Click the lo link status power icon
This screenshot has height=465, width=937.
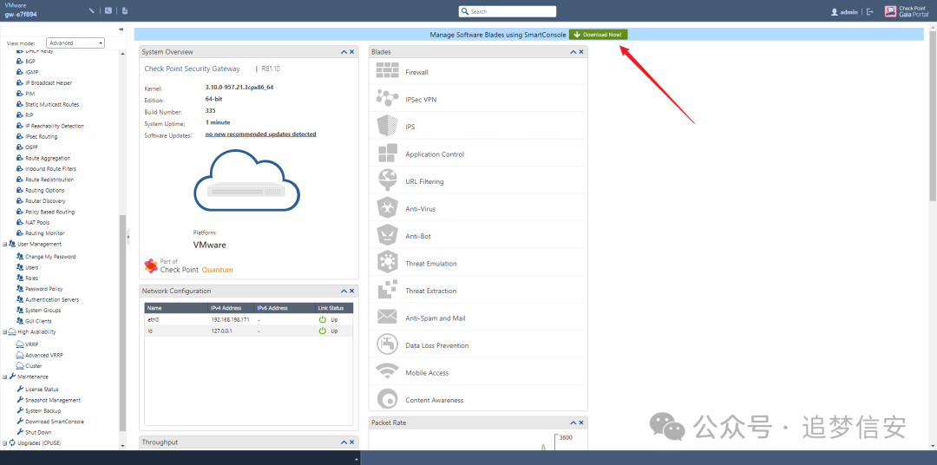pyautogui.click(x=323, y=331)
